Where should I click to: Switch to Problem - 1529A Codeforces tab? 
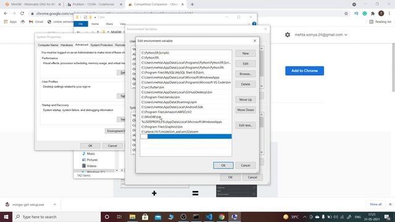[94, 4]
